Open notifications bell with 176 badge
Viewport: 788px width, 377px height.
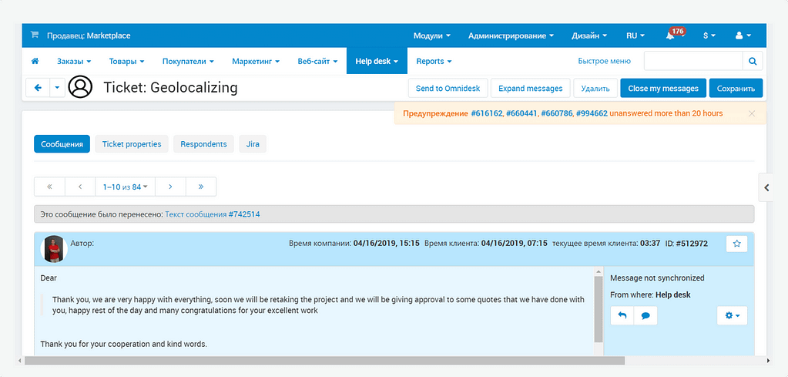click(670, 36)
